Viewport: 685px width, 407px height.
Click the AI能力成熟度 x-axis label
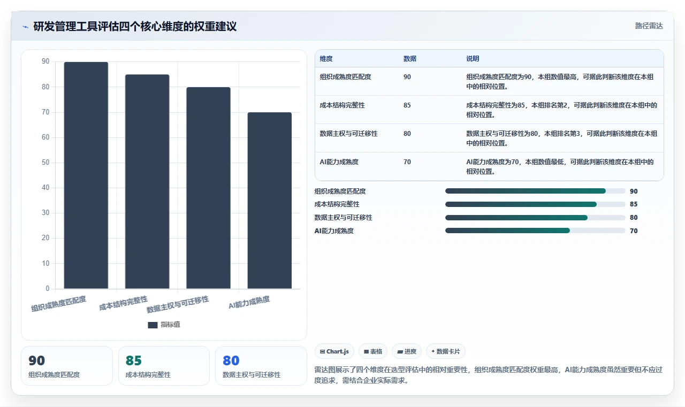coord(249,302)
